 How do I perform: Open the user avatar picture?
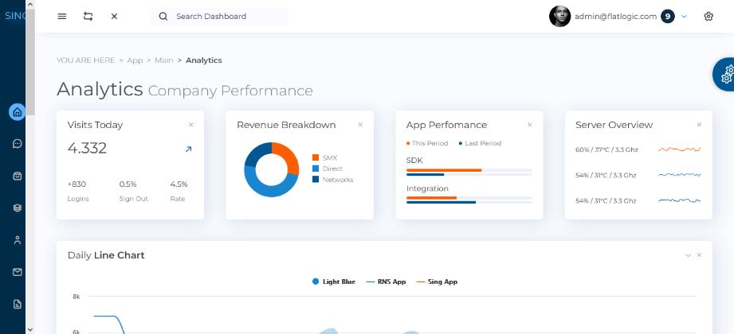(x=559, y=17)
